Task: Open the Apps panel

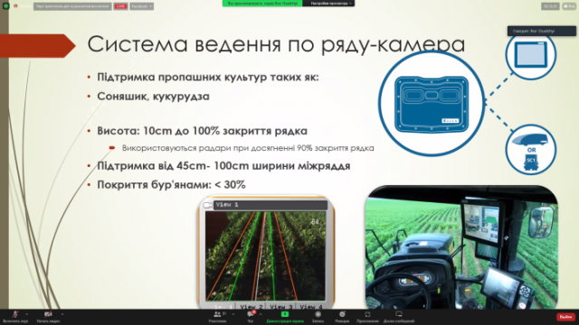Action: pos(367,317)
